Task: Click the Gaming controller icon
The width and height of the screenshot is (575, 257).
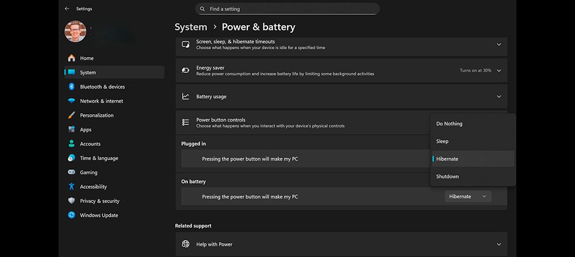Action: [x=71, y=173]
